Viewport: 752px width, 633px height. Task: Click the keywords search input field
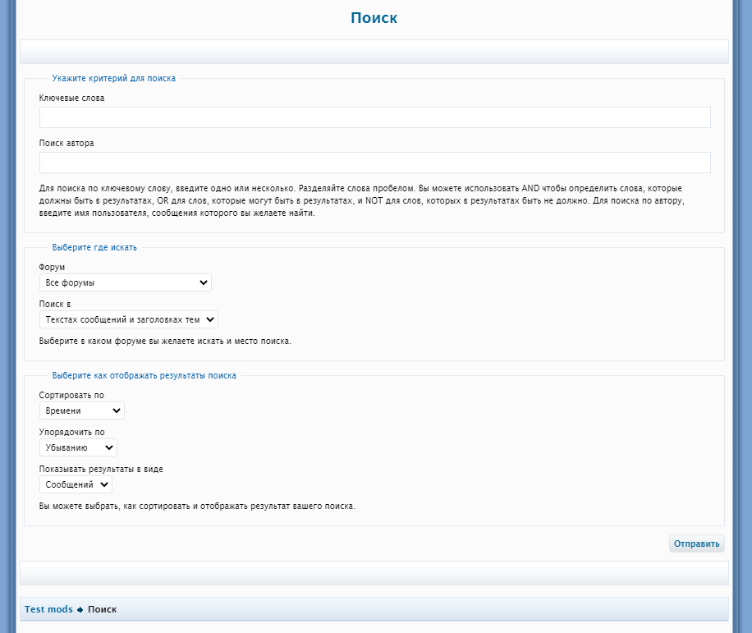374,117
